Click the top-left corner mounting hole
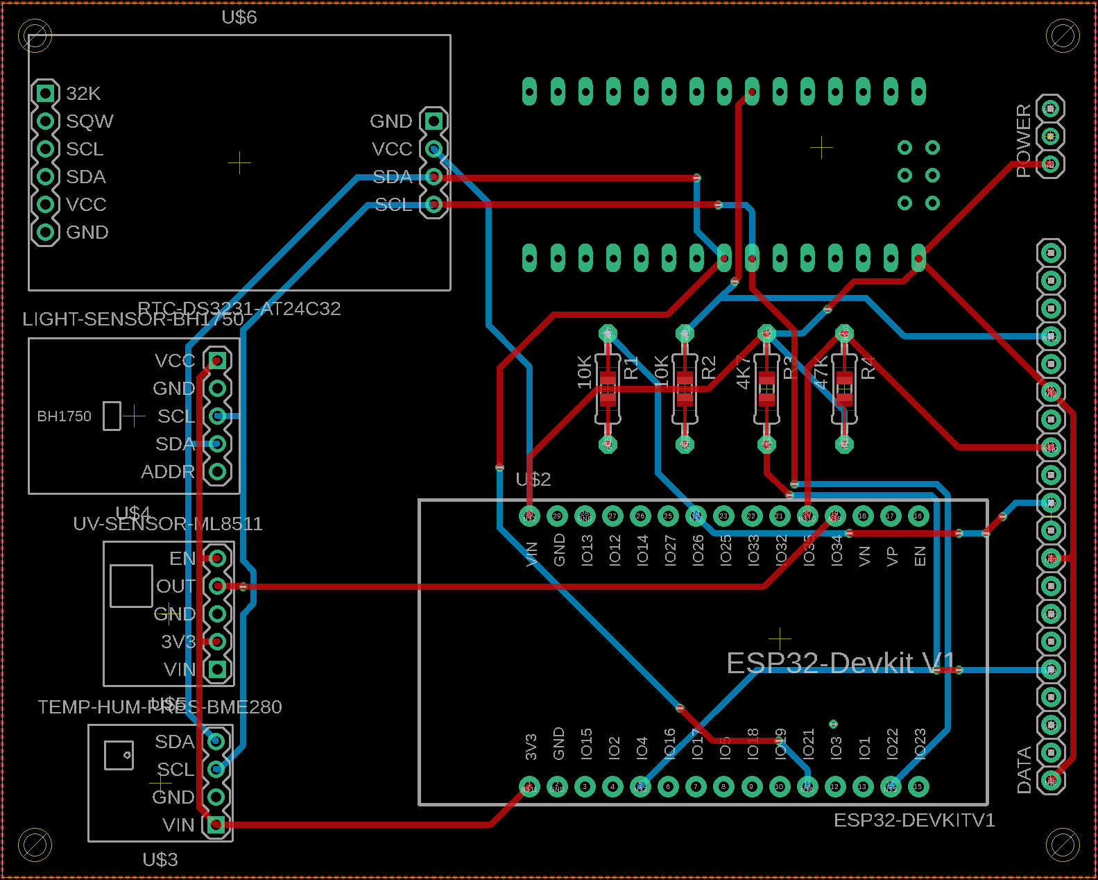This screenshot has width=1098, height=880. point(35,35)
